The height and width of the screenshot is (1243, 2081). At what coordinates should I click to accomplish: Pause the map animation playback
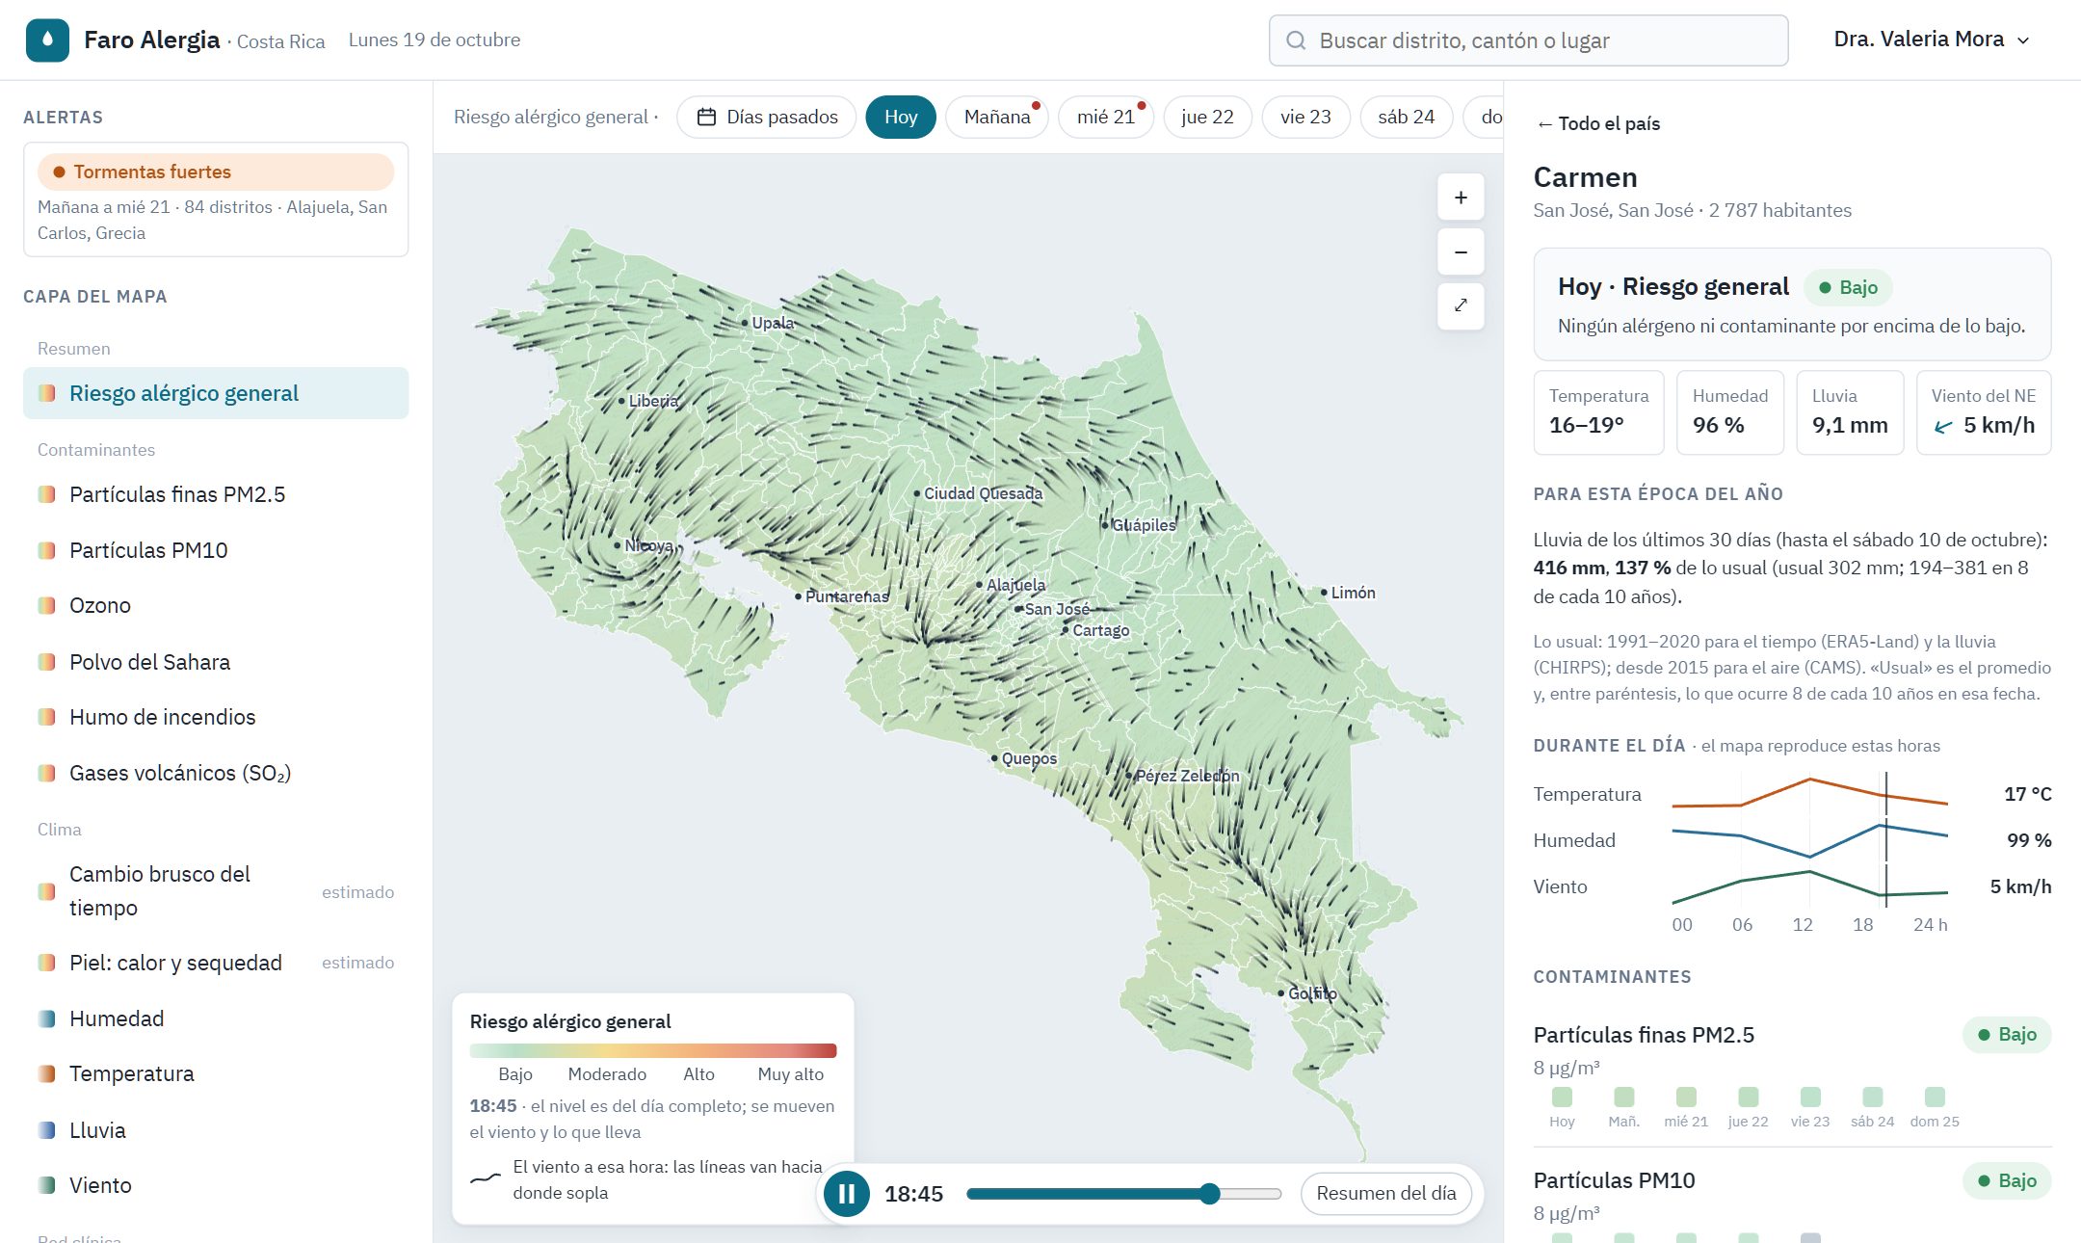pyautogui.click(x=847, y=1194)
